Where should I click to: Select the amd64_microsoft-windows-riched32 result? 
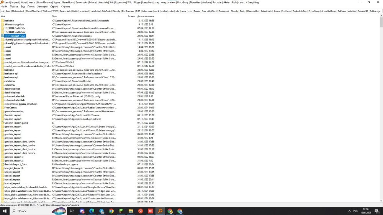[27, 66]
